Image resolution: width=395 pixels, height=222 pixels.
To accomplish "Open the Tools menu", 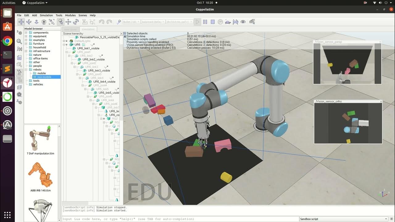I will 59,15.
